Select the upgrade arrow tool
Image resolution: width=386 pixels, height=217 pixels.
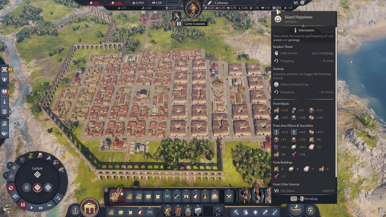pyautogui.click(x=255, y=212)
